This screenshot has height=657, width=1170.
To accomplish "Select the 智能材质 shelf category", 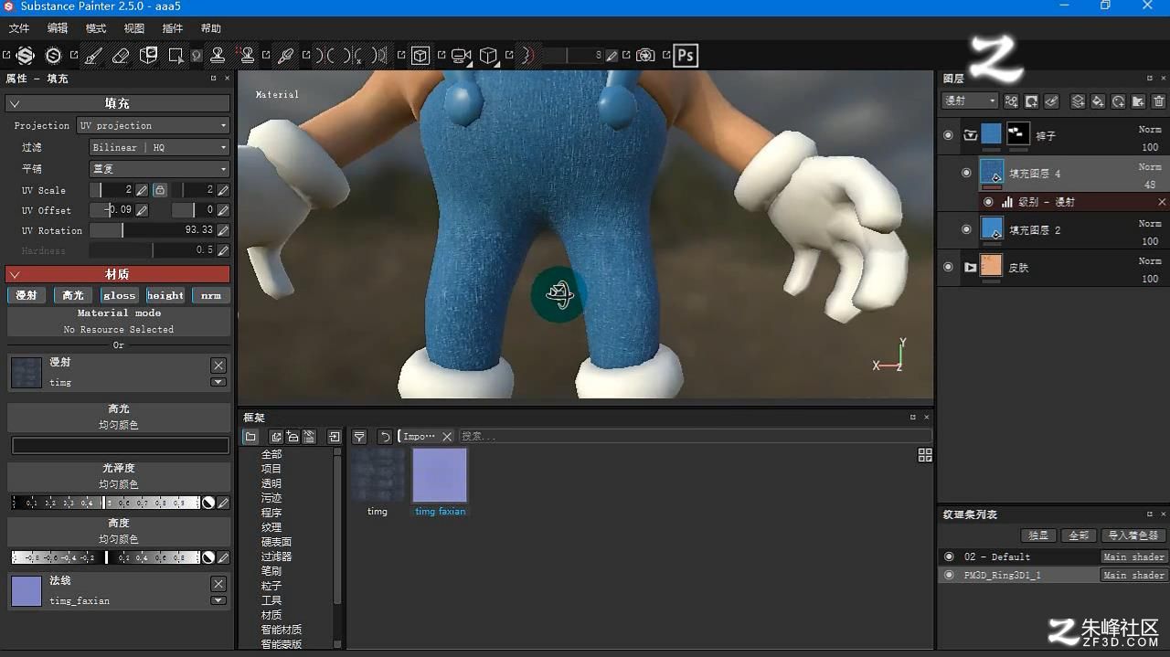I will coord(281,630).
